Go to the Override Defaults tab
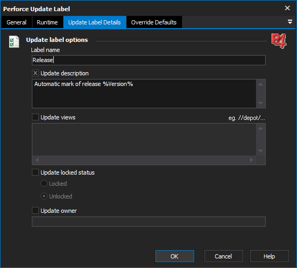Viewport: 297px width, 268px height. click(154, 22)
